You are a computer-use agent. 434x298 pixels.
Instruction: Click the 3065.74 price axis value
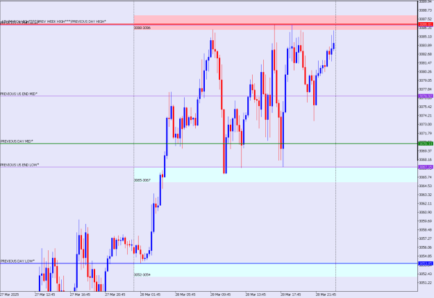(426, 177)
